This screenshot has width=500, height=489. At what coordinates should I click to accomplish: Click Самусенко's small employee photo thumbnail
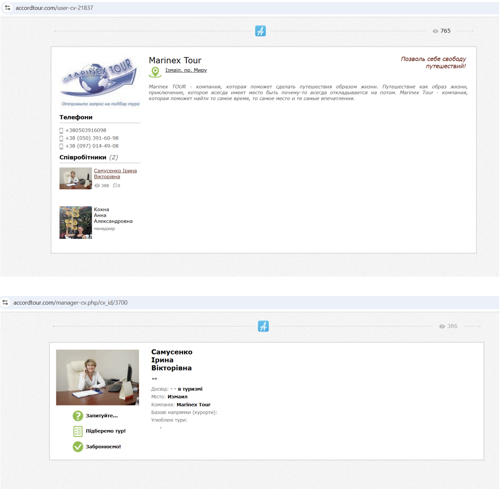point(76,178)
